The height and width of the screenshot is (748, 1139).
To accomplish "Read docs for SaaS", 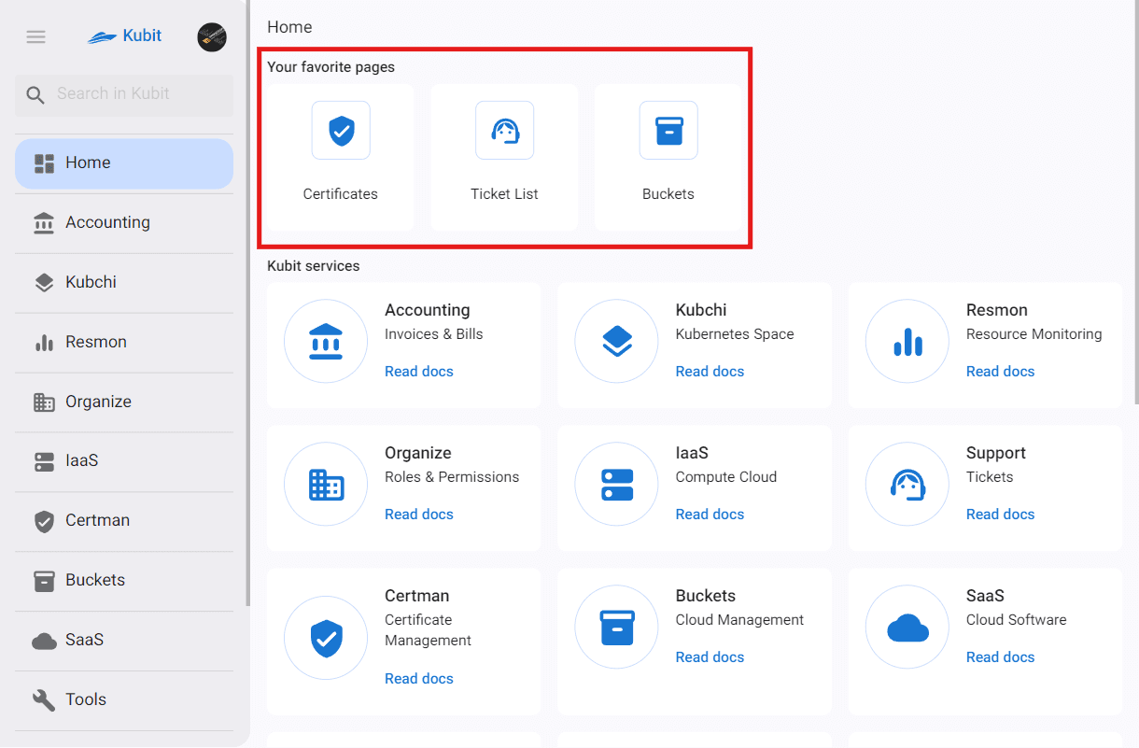I will (1001, 657).
